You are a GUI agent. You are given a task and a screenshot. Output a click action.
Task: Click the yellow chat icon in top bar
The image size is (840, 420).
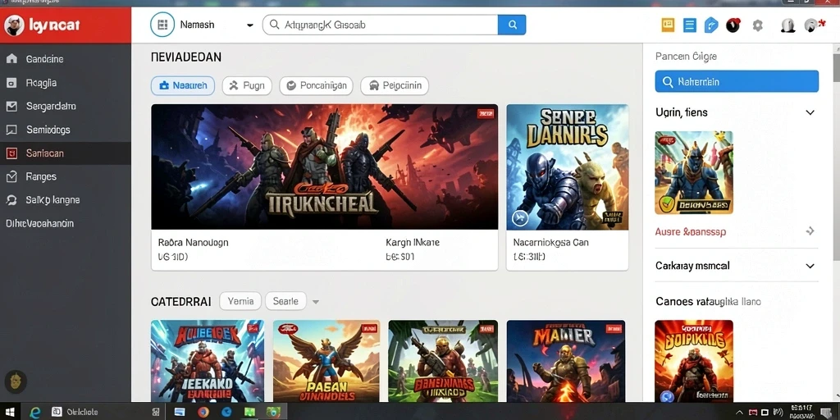pyautogui.click(x=668, y=25)
